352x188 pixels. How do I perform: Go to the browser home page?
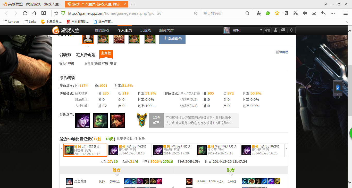click(x=34, y=13)
